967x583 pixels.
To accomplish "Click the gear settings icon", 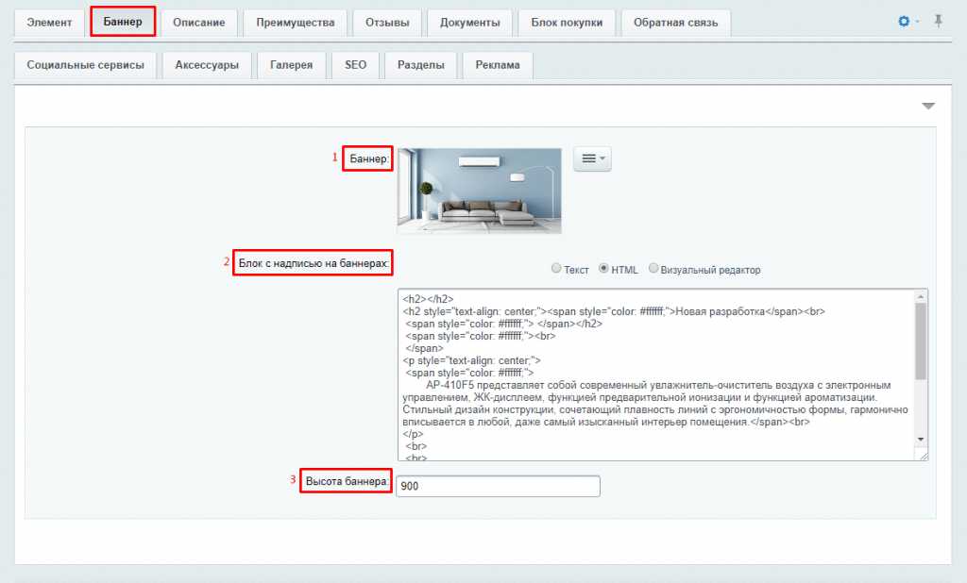I will (904, 21).
